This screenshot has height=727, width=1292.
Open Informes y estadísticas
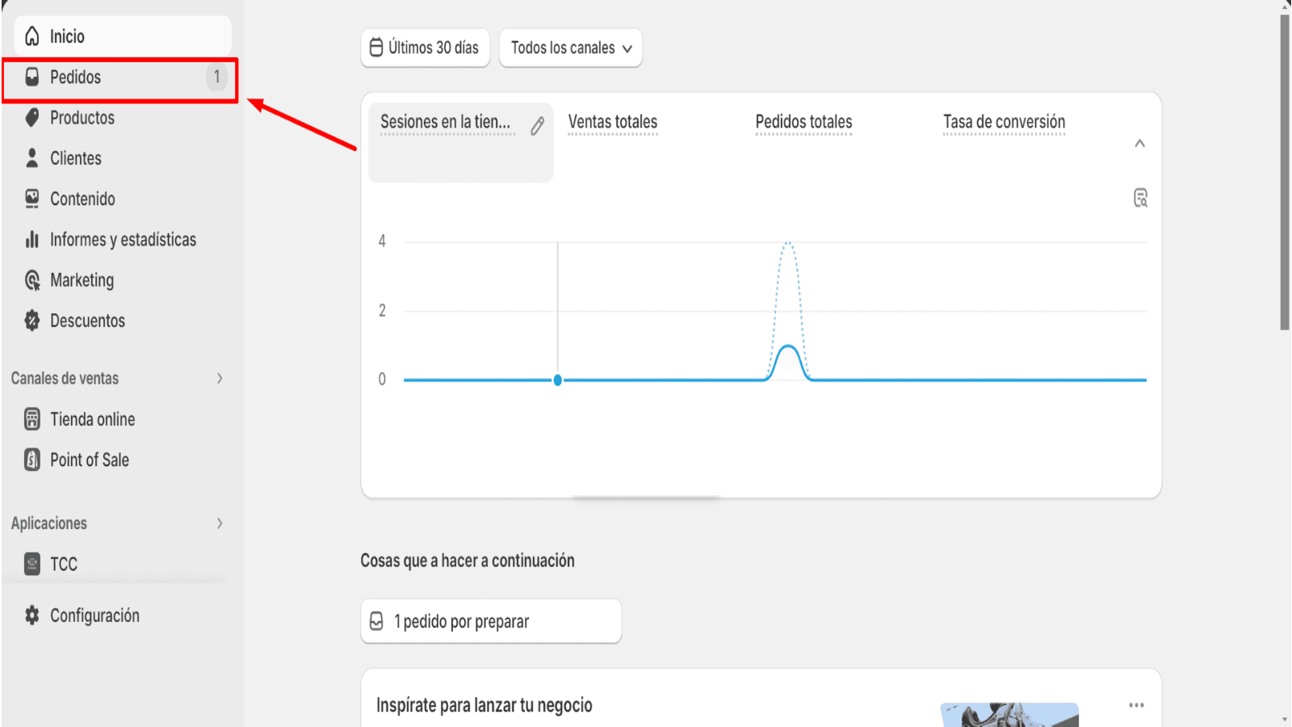pos(123,239)
